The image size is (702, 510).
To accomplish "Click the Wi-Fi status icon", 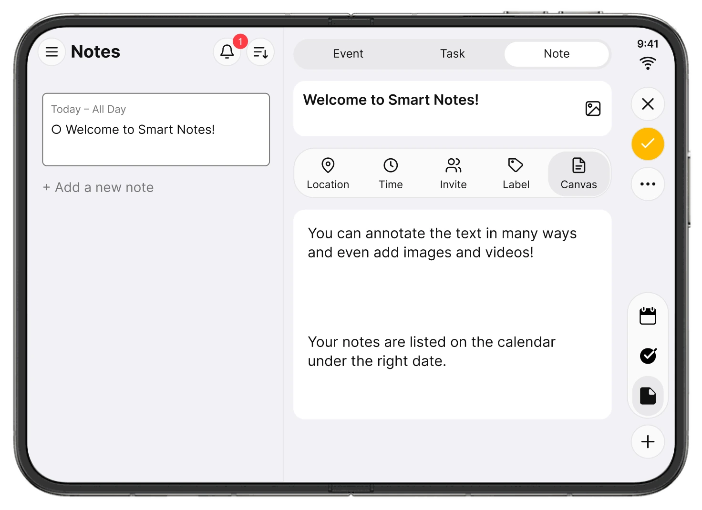I will (648, 63).
